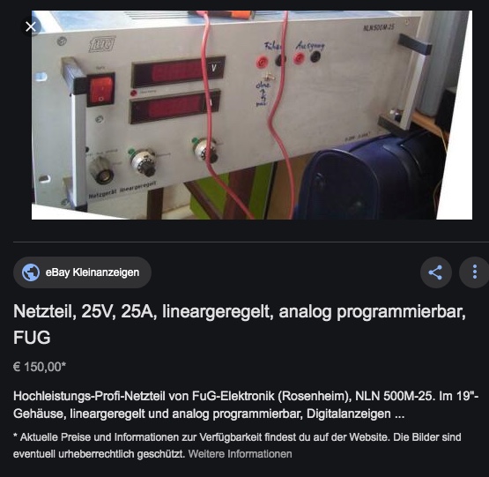Viewport: 489px width, 477px height.
Task: Click the red power switch in the photo
Action: pyautogui.click(x=100, y=90)
